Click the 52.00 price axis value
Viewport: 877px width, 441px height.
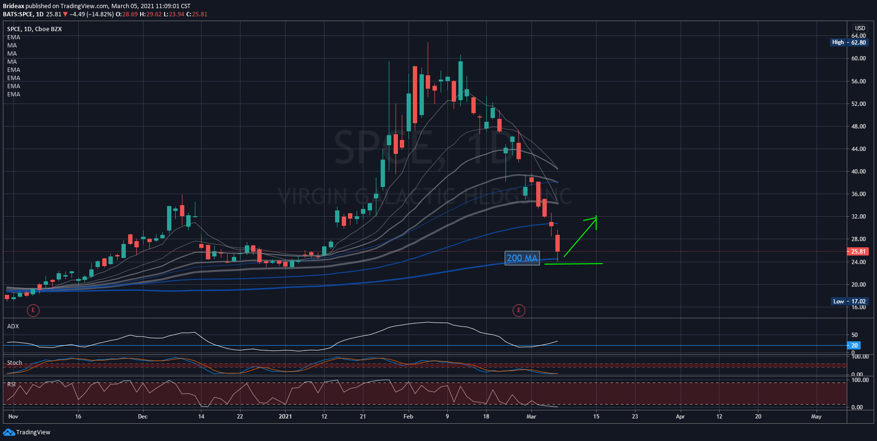(859, 104)
